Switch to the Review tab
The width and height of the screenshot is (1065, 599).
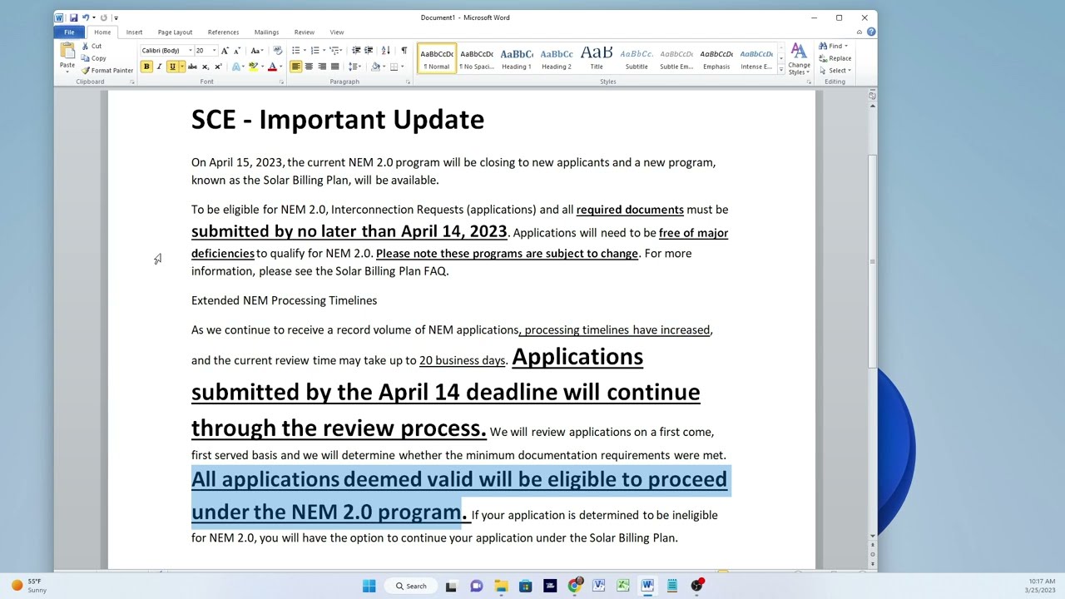click(x=304, y=32)
